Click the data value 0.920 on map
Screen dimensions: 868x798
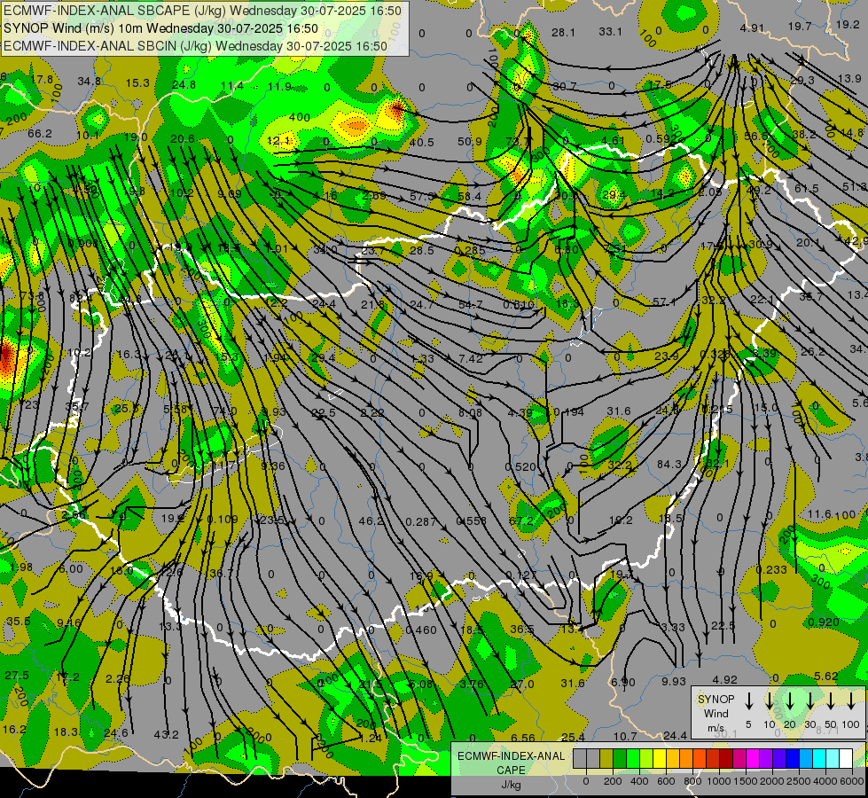tap(824, 622)
